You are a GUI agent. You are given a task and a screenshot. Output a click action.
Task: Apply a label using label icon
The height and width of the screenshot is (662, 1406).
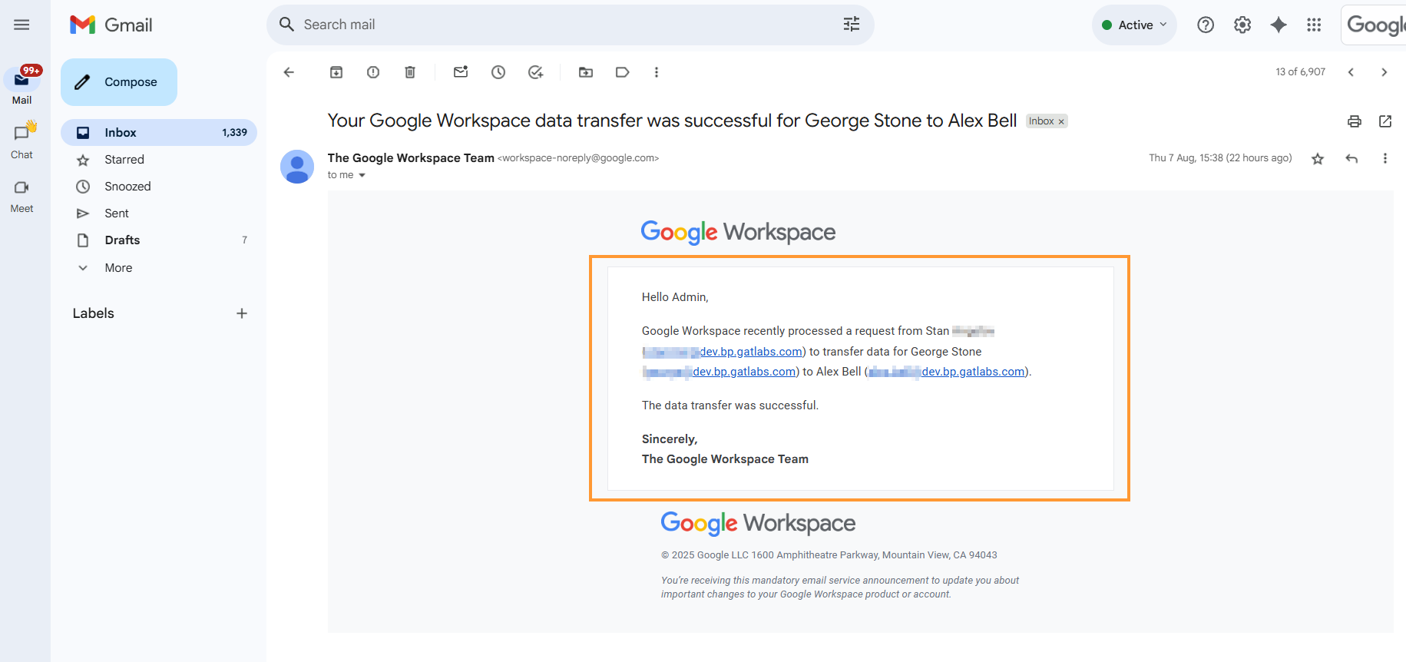tap(623, 72)
